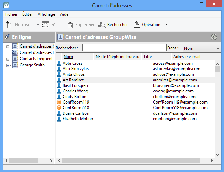224x172 pixels.
Task: Click email dcarlson@example.com
Action: click(175, 113)
